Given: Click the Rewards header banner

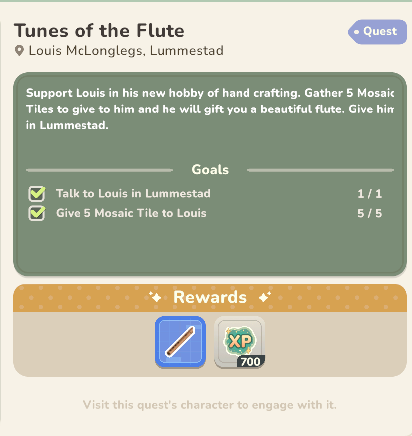Looking at the screenshot, I should (210, 297).
